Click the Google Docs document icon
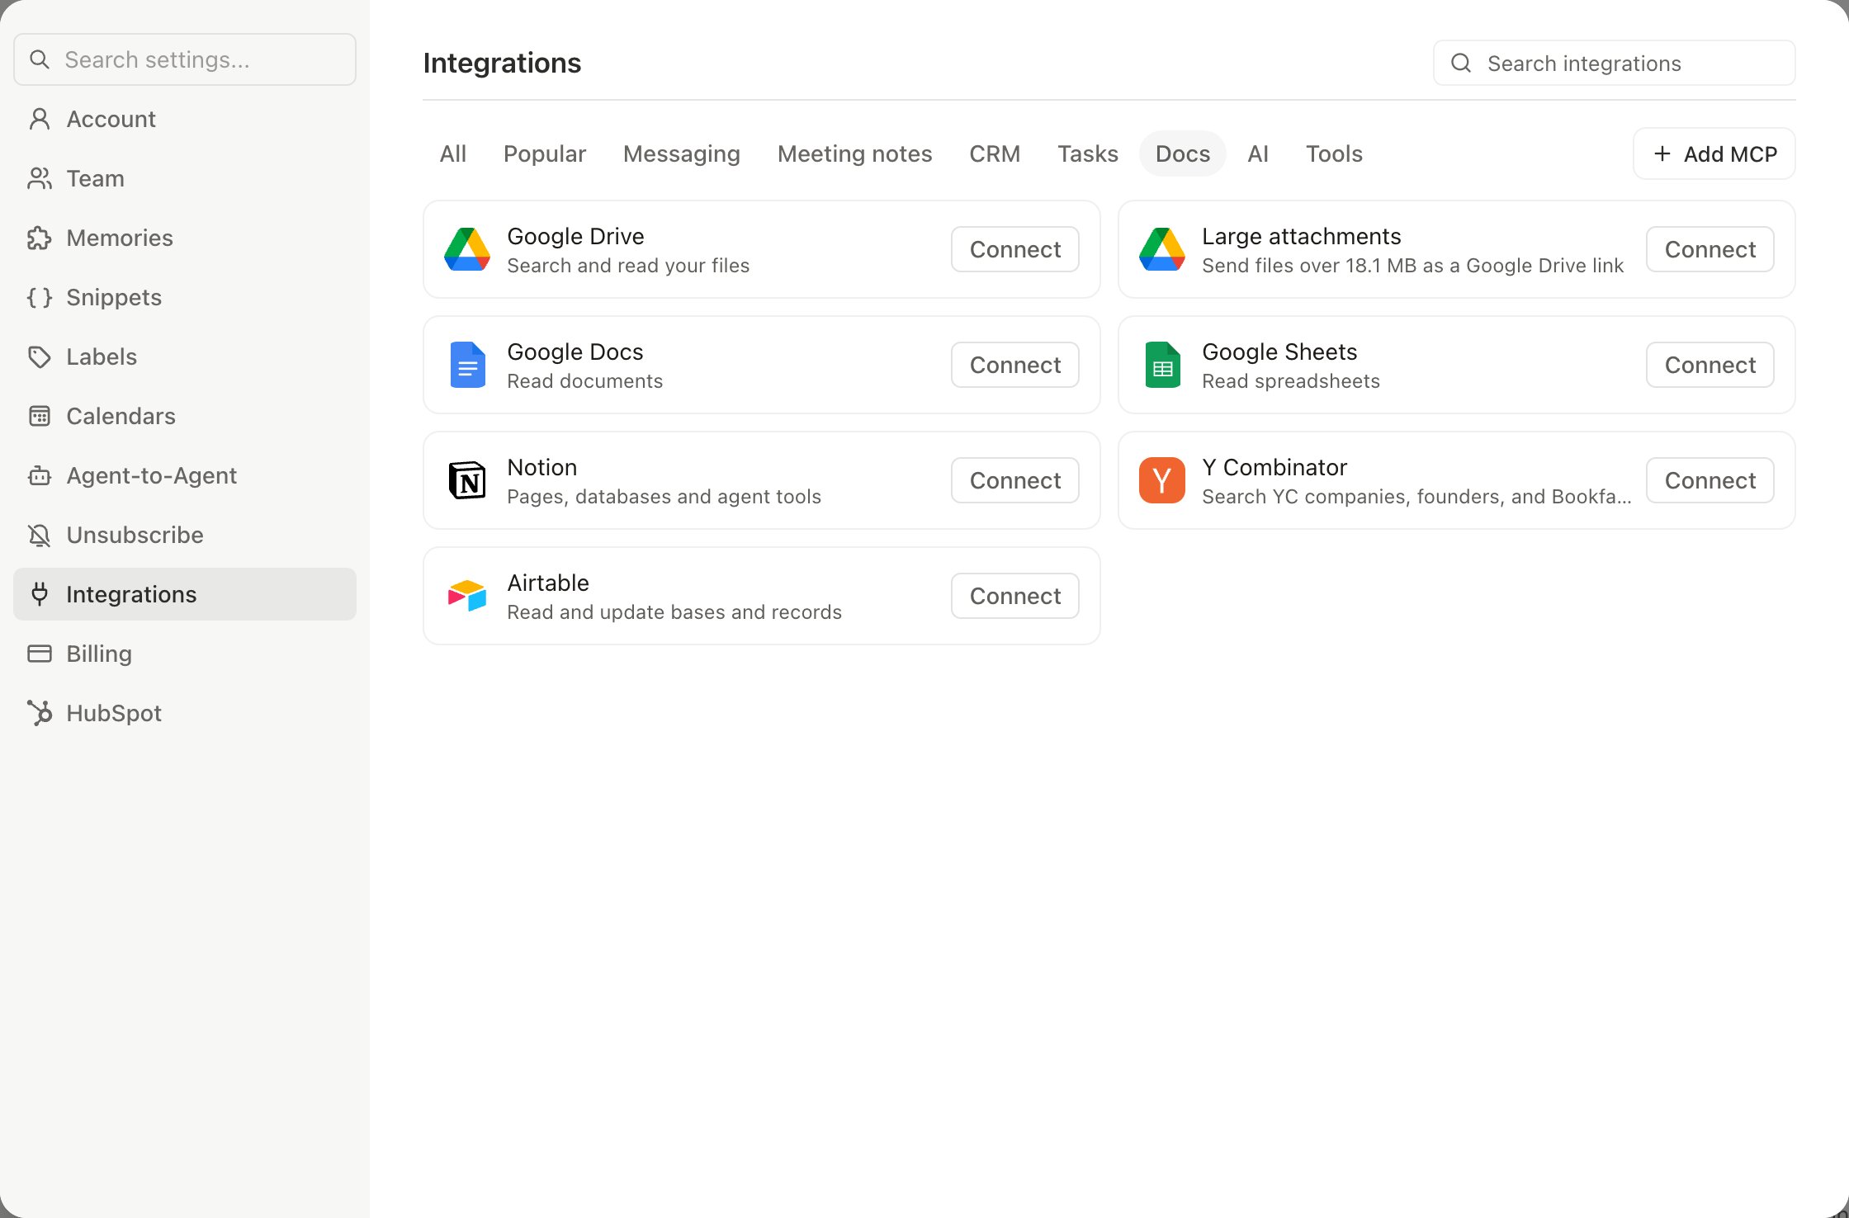The width and height of the screenshot is (1849, 1218). click(467, 365)
